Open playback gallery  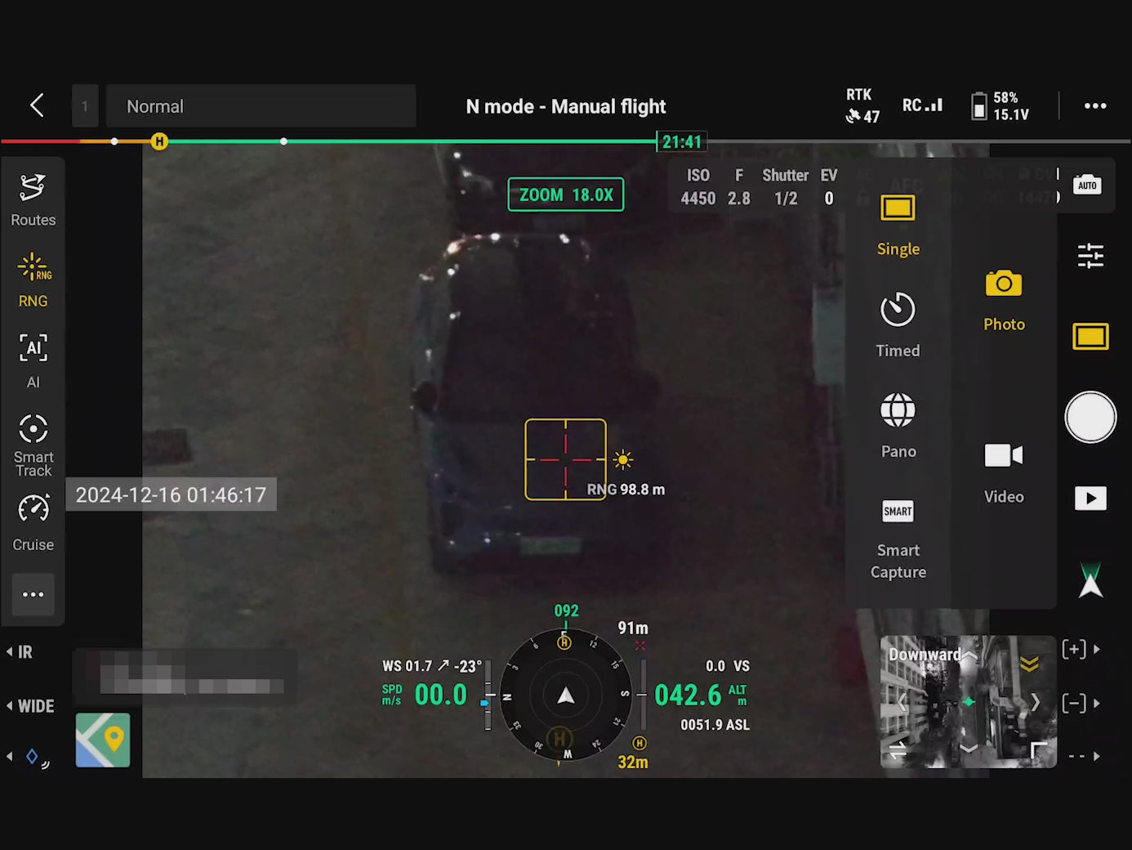(1090, 498)
